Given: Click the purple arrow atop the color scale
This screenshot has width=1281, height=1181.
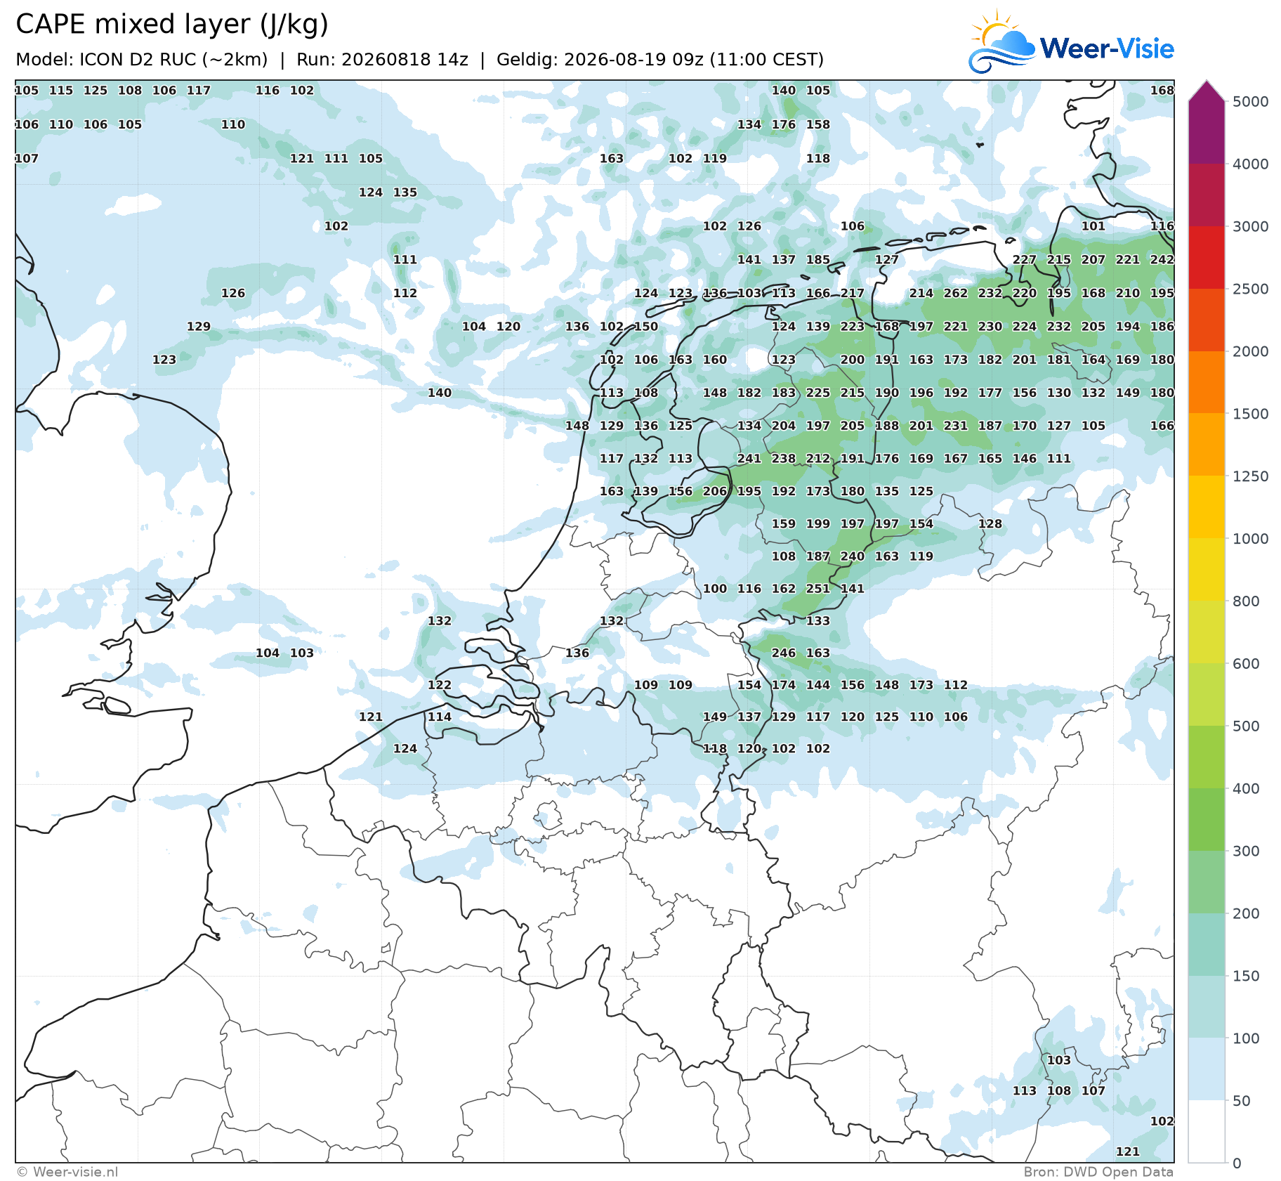Looking at the screenshot, I should 1207,91.
